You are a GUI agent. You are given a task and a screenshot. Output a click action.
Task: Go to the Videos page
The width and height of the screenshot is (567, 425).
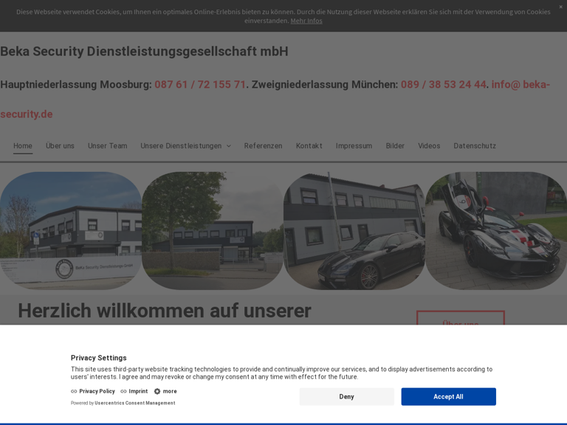pyautogui.click(x=429, y=146)
